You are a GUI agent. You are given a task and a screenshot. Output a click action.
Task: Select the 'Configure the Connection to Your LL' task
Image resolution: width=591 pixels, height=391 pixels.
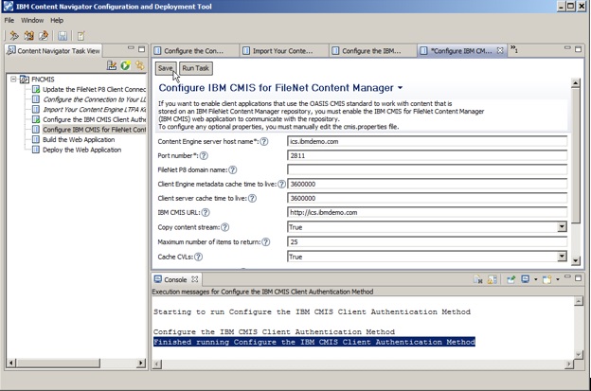94,99
